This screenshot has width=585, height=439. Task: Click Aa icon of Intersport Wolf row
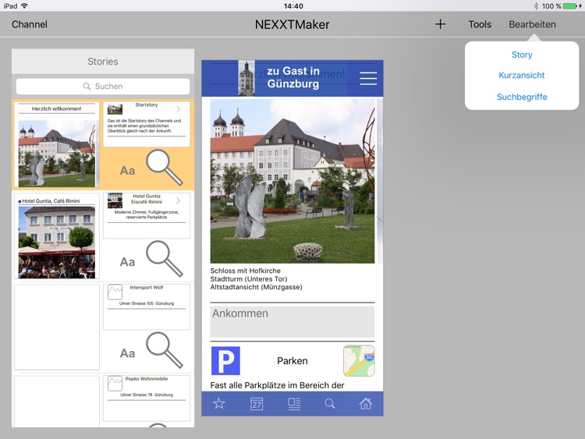coord(127,353)
